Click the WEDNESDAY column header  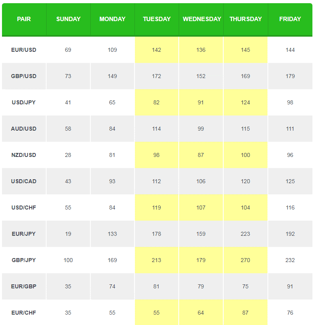pyautogui.click(x=202, y=19)
